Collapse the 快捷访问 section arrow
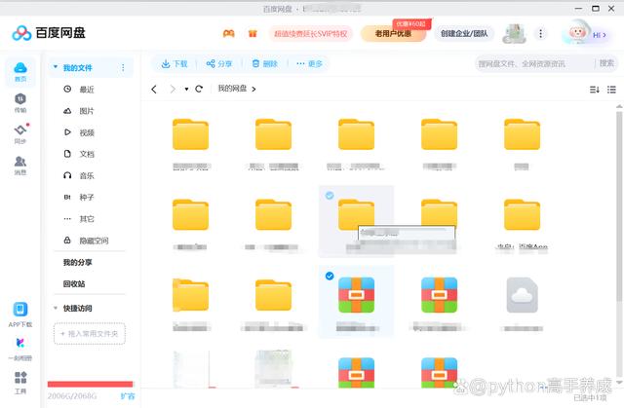This screenshot has width=624, height=408. coord(56,308)
